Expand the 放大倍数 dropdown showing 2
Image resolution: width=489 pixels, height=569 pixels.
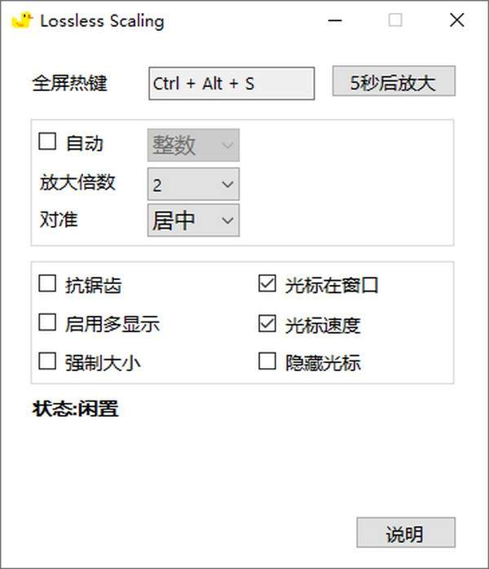pyautogui.click(x=193, y=184)
